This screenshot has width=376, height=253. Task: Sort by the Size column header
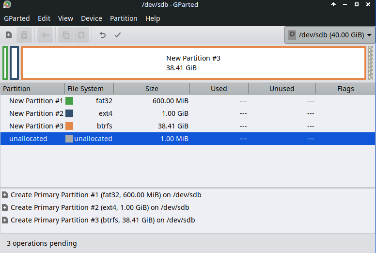(x=152, y=89)
